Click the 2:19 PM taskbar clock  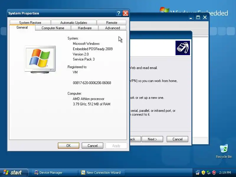[x=225, y=173]
